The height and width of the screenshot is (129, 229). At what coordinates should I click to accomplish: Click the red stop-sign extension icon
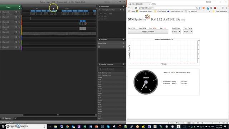click(215, 8)
